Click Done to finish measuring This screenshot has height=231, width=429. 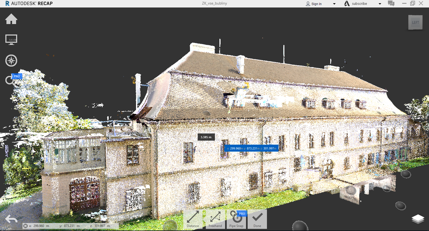pyautogui.click(x=257, y=219)
